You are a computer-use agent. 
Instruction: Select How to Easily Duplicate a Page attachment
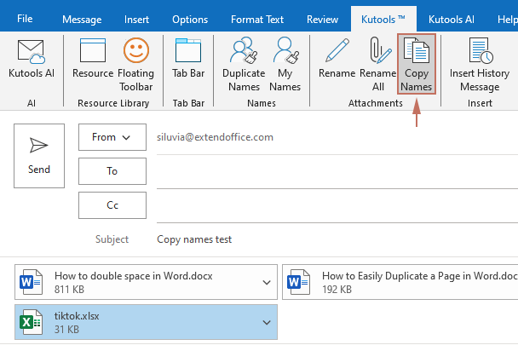[x=400, y=282]
